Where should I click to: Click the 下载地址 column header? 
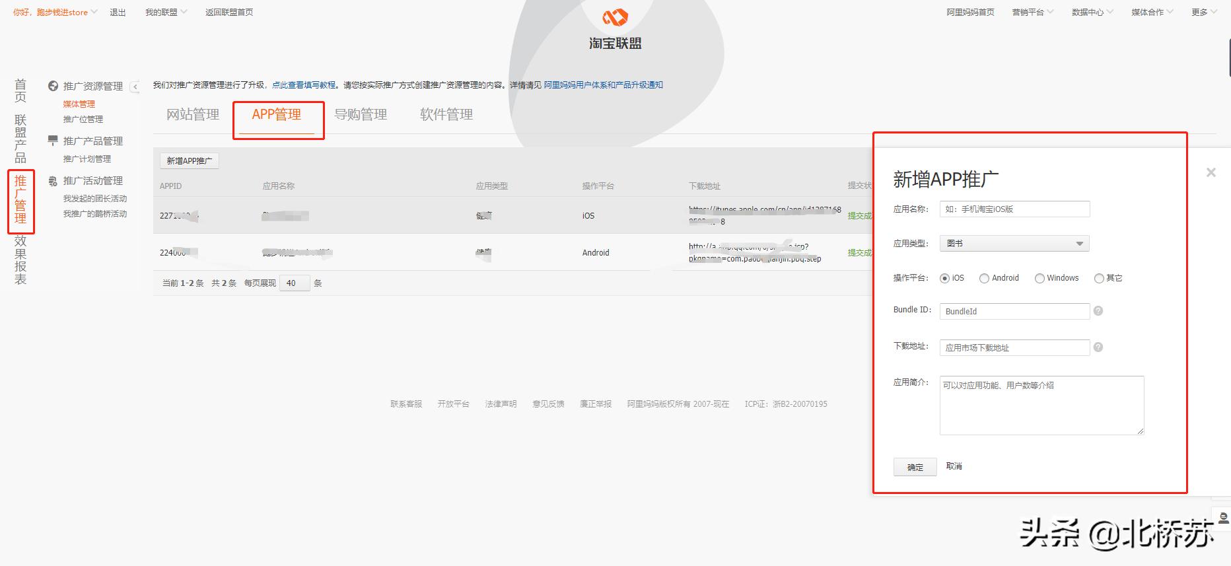[705, 186]
